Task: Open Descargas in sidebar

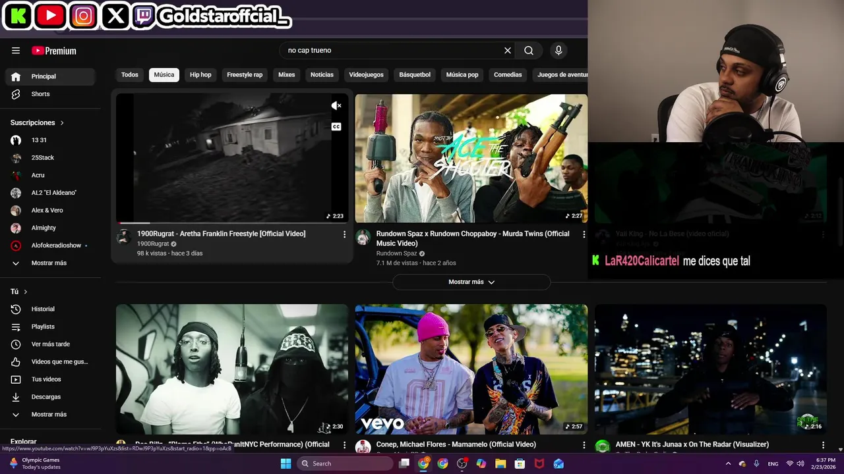Action: [x=50, y=397]
